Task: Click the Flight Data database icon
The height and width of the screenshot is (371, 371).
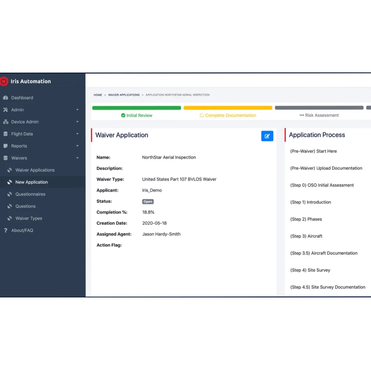Action: point(6,134)
